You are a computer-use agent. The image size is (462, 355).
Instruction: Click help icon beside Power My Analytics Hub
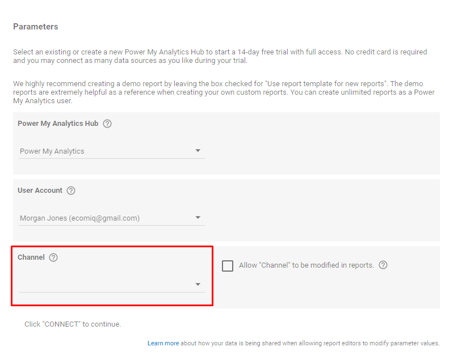pyautogui.click(x=107, y=124)
